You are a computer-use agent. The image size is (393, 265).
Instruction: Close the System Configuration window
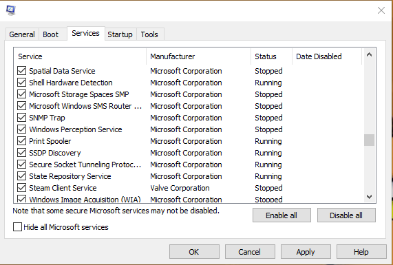pos(381,10)
